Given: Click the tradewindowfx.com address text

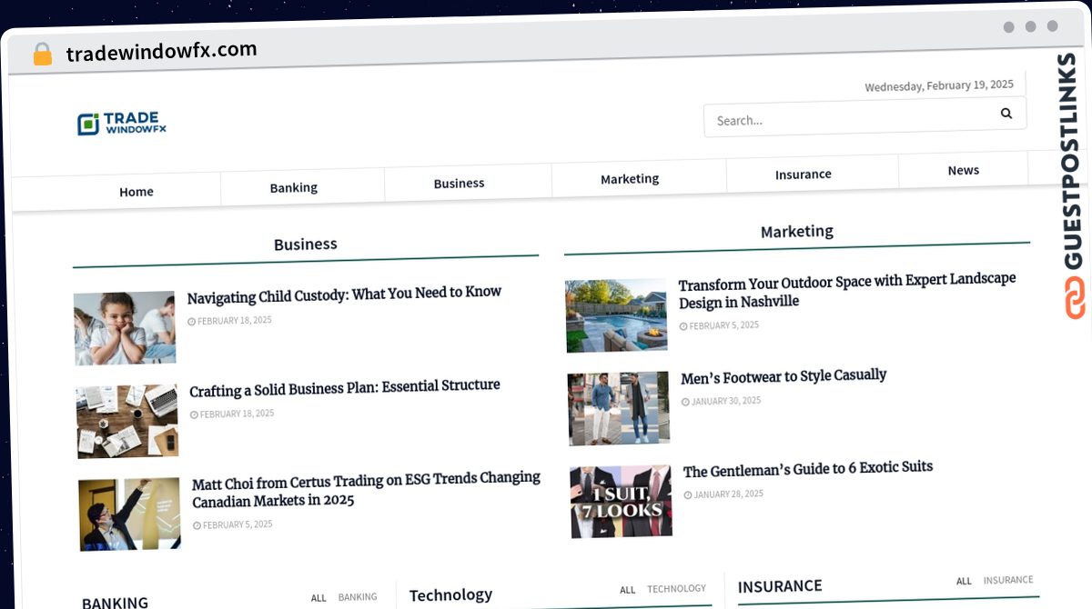Looking at the screenshot, I should (161, 52).
